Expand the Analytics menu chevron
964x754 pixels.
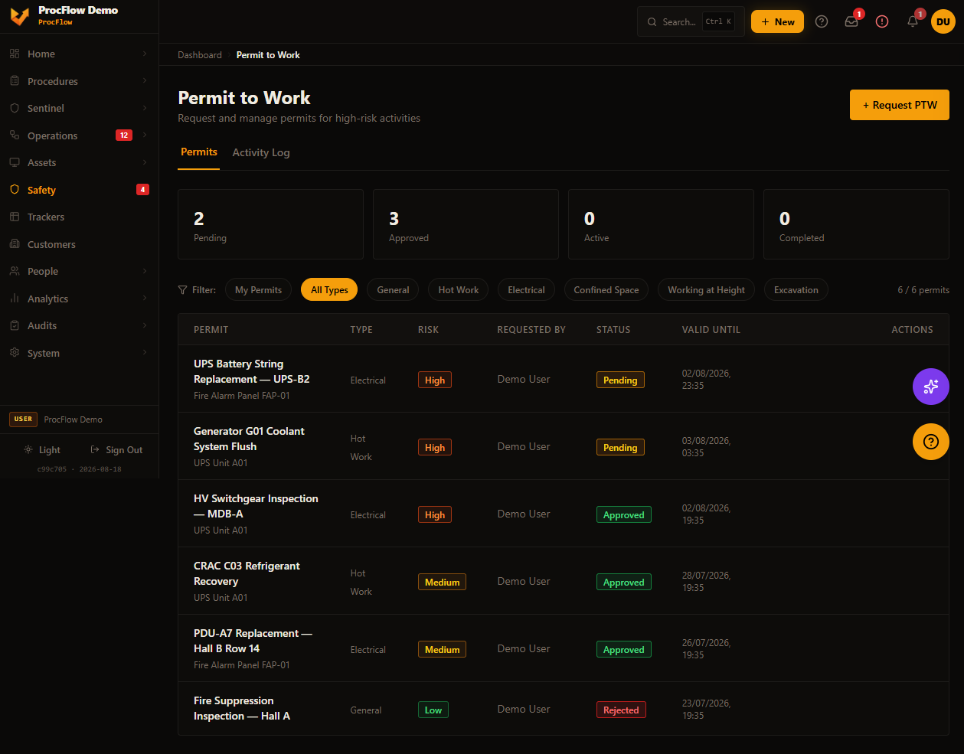coord(145,299)
